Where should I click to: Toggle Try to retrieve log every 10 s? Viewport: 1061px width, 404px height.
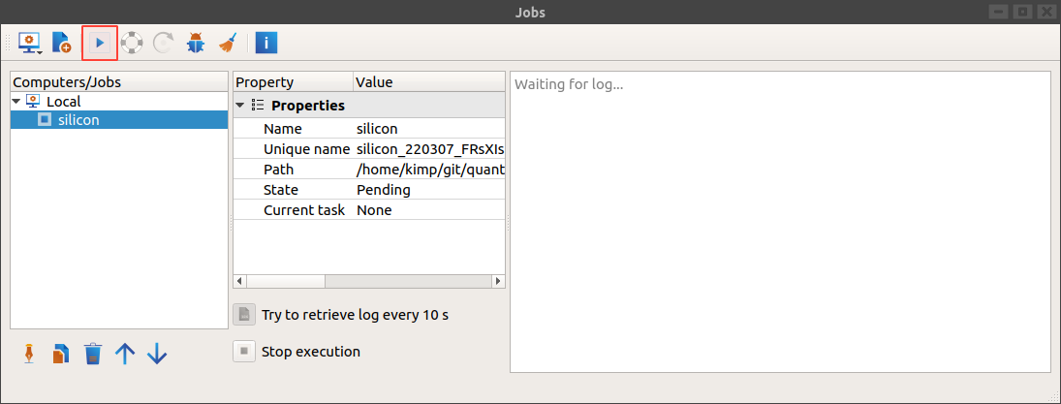(244, 315)
